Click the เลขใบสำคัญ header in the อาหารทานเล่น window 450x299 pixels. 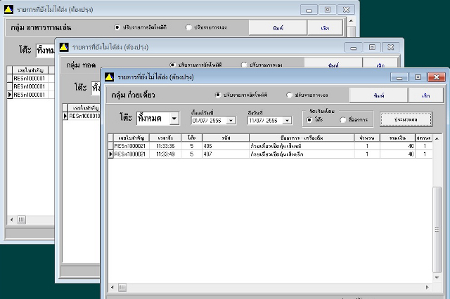pyautogui.click(x=30, y=70)
